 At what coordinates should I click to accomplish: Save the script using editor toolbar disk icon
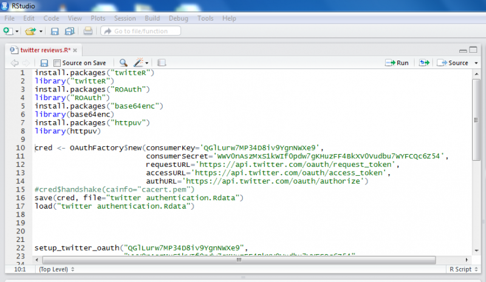[44, 62]
